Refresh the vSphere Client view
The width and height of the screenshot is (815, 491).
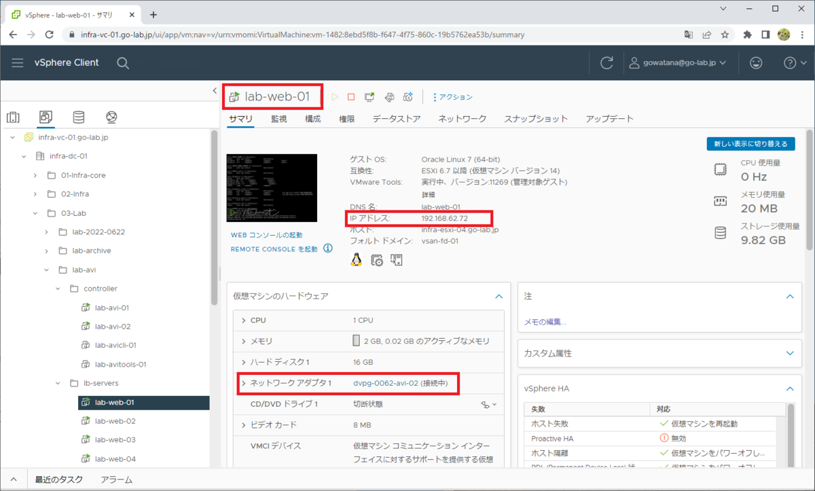606,62
